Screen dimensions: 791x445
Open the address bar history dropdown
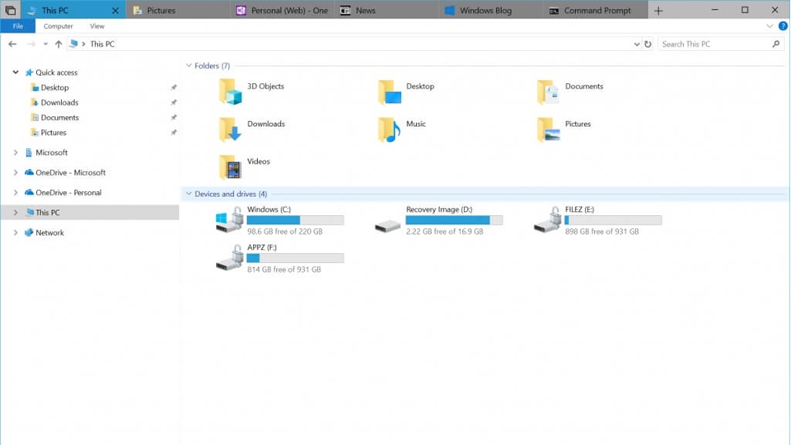[636, 44]
